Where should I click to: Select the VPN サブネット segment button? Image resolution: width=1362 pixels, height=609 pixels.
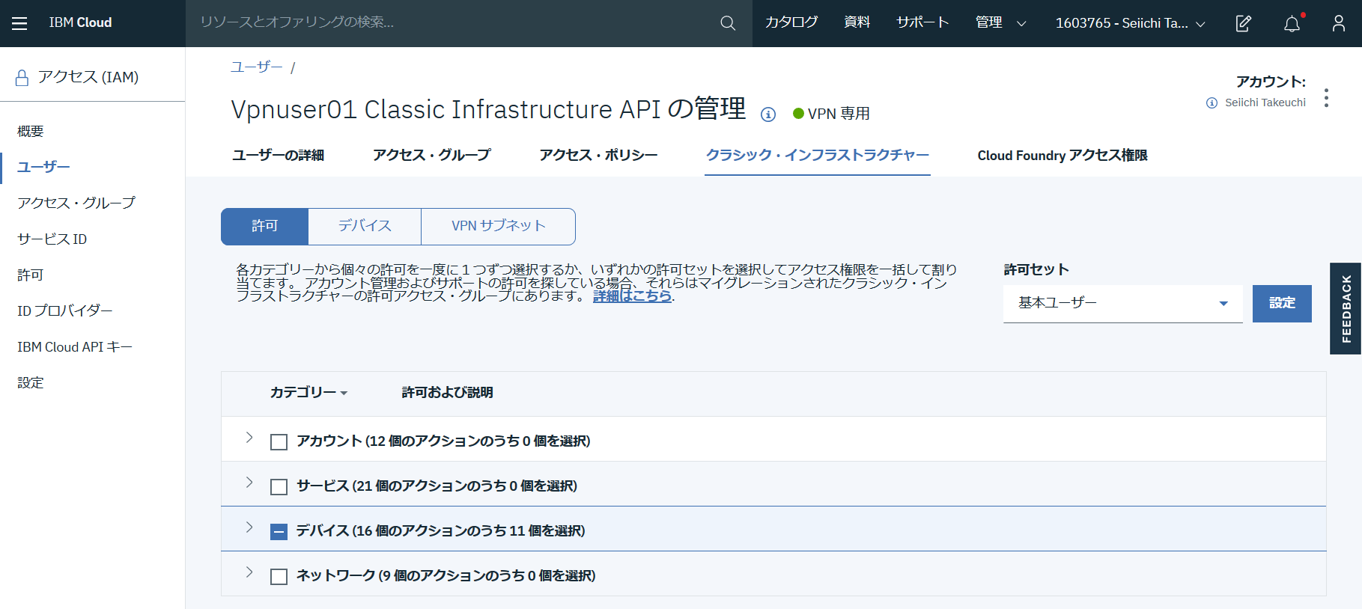[x=499, y=226]
